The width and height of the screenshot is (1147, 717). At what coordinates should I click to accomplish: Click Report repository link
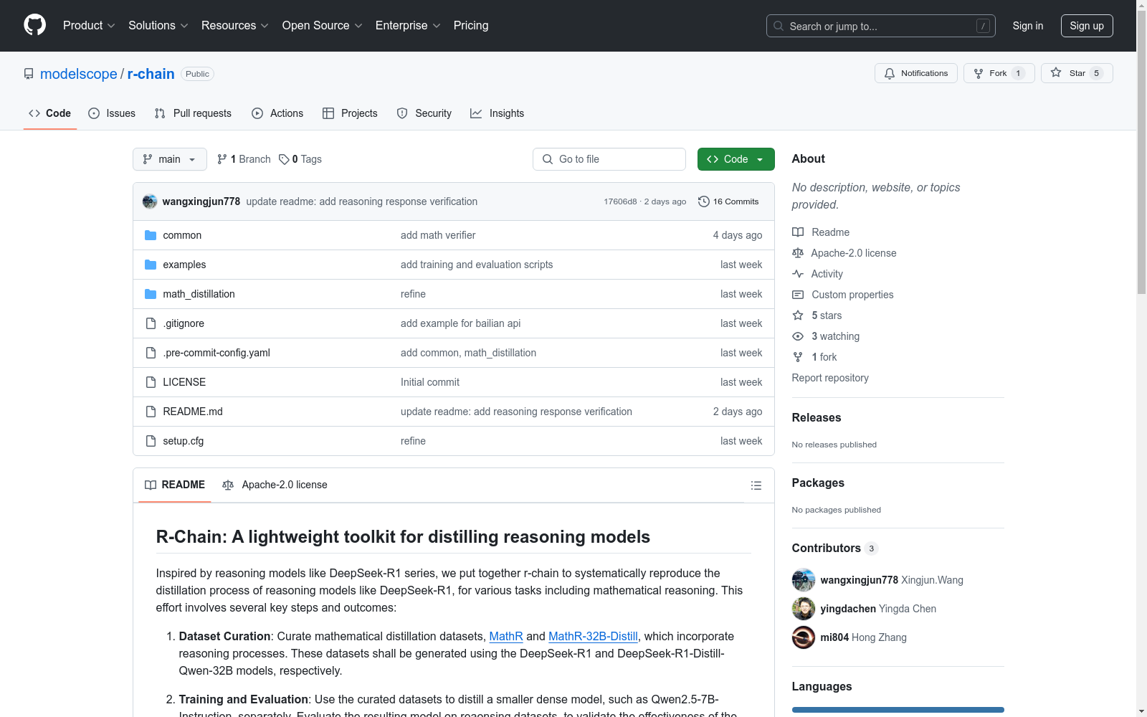pos(830,378)
